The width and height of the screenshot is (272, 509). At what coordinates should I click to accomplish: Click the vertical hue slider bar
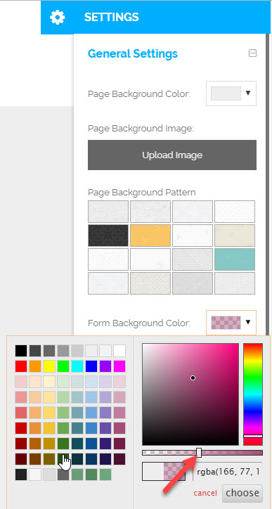[253, 394]
